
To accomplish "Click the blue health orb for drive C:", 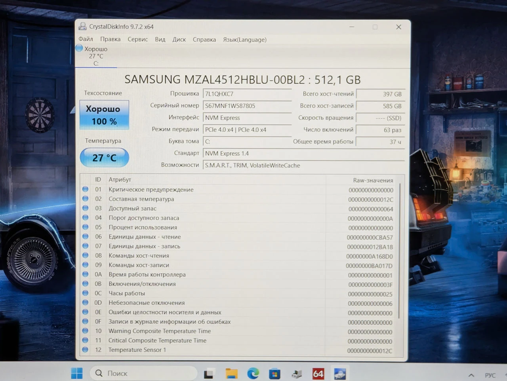I will point(79,48).
